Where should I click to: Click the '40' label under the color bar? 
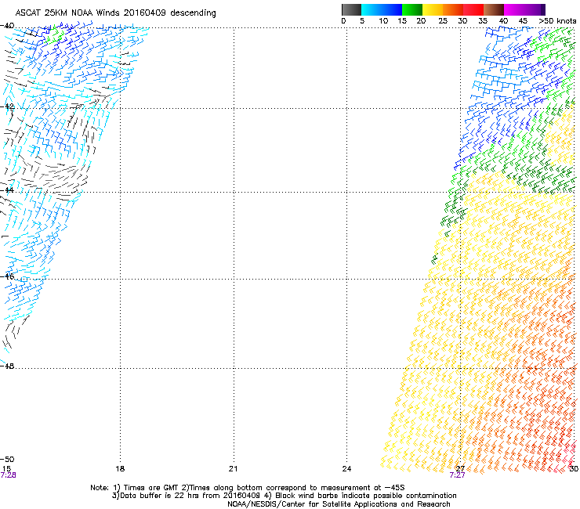coord(503,21)
